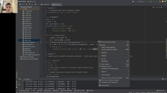Go to the previous highlighted error arrow
This screenshot has width=167, height=93.
[x=164, y=7]
